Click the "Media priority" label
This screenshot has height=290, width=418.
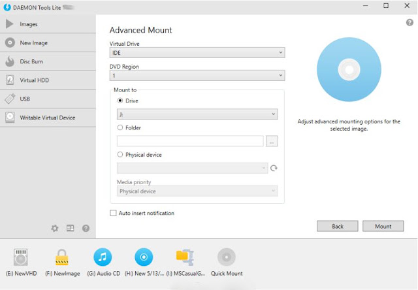(134, 182)
